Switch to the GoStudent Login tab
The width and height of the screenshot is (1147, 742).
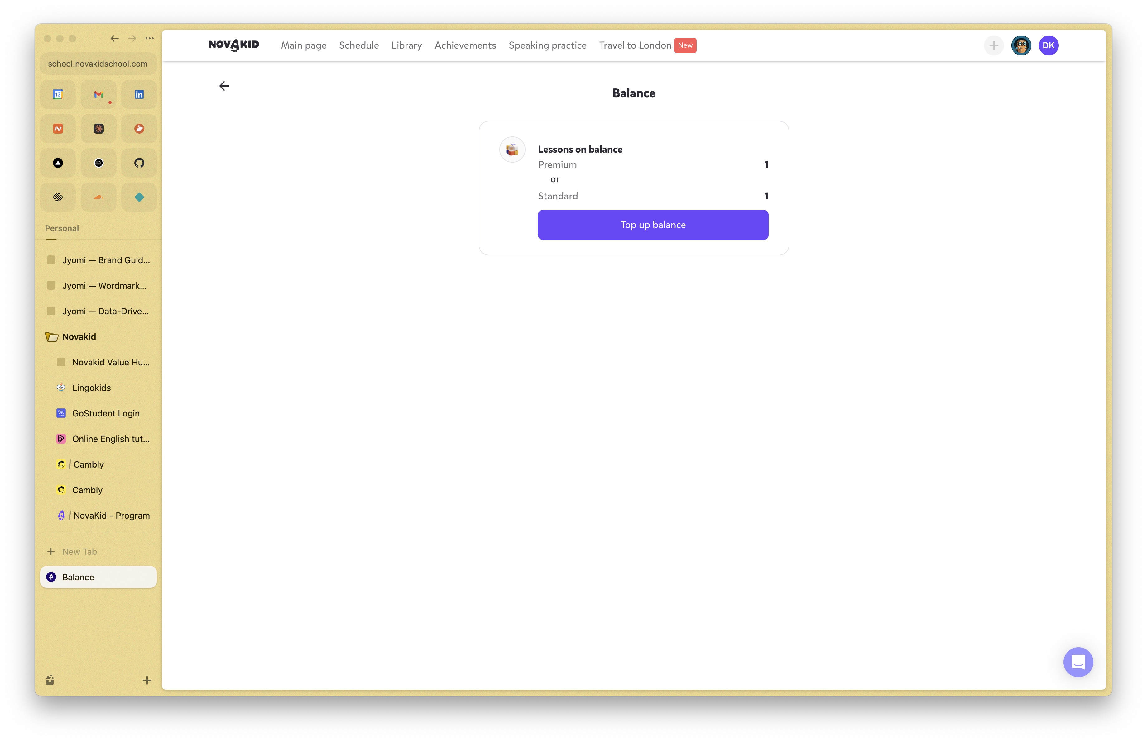click(x=106, y=413)
